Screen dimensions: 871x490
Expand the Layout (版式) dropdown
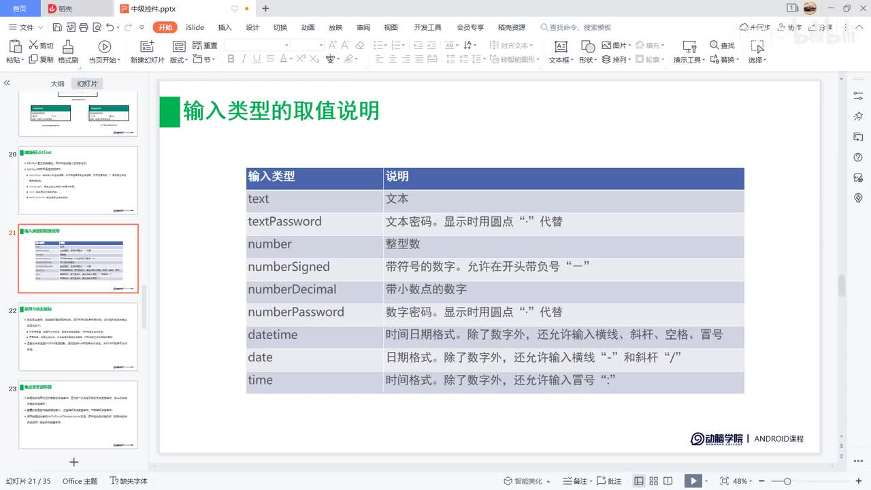tap(180, 60)
